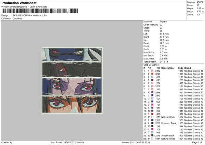Screen dimensions: 205x145
Task: Click stitch count '12145' in row 22
Action: 157,135
